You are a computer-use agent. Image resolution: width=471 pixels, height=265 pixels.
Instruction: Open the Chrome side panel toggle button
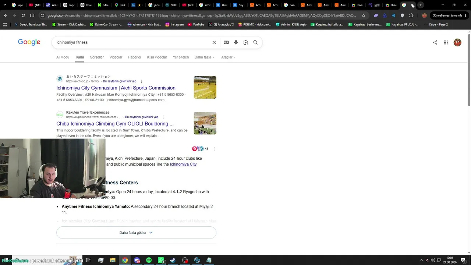pos(32,15)
